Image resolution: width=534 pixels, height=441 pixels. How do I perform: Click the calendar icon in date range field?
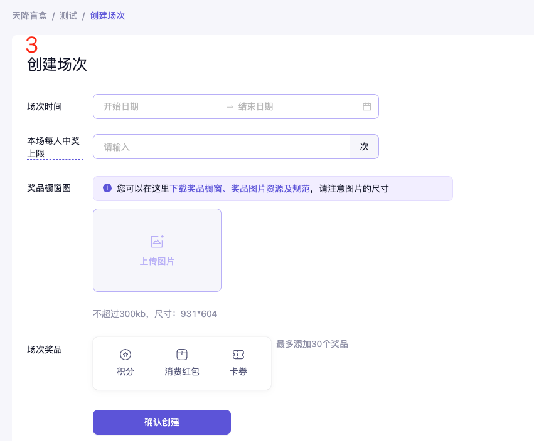[367, 106]
